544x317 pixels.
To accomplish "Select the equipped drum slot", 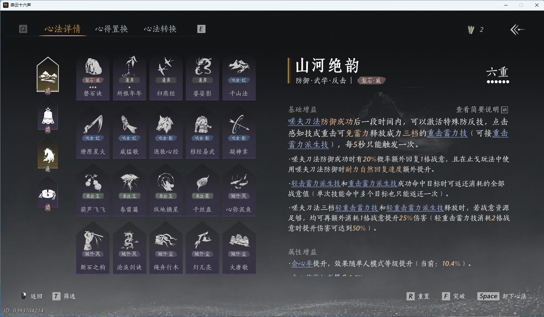I will 48,194.
